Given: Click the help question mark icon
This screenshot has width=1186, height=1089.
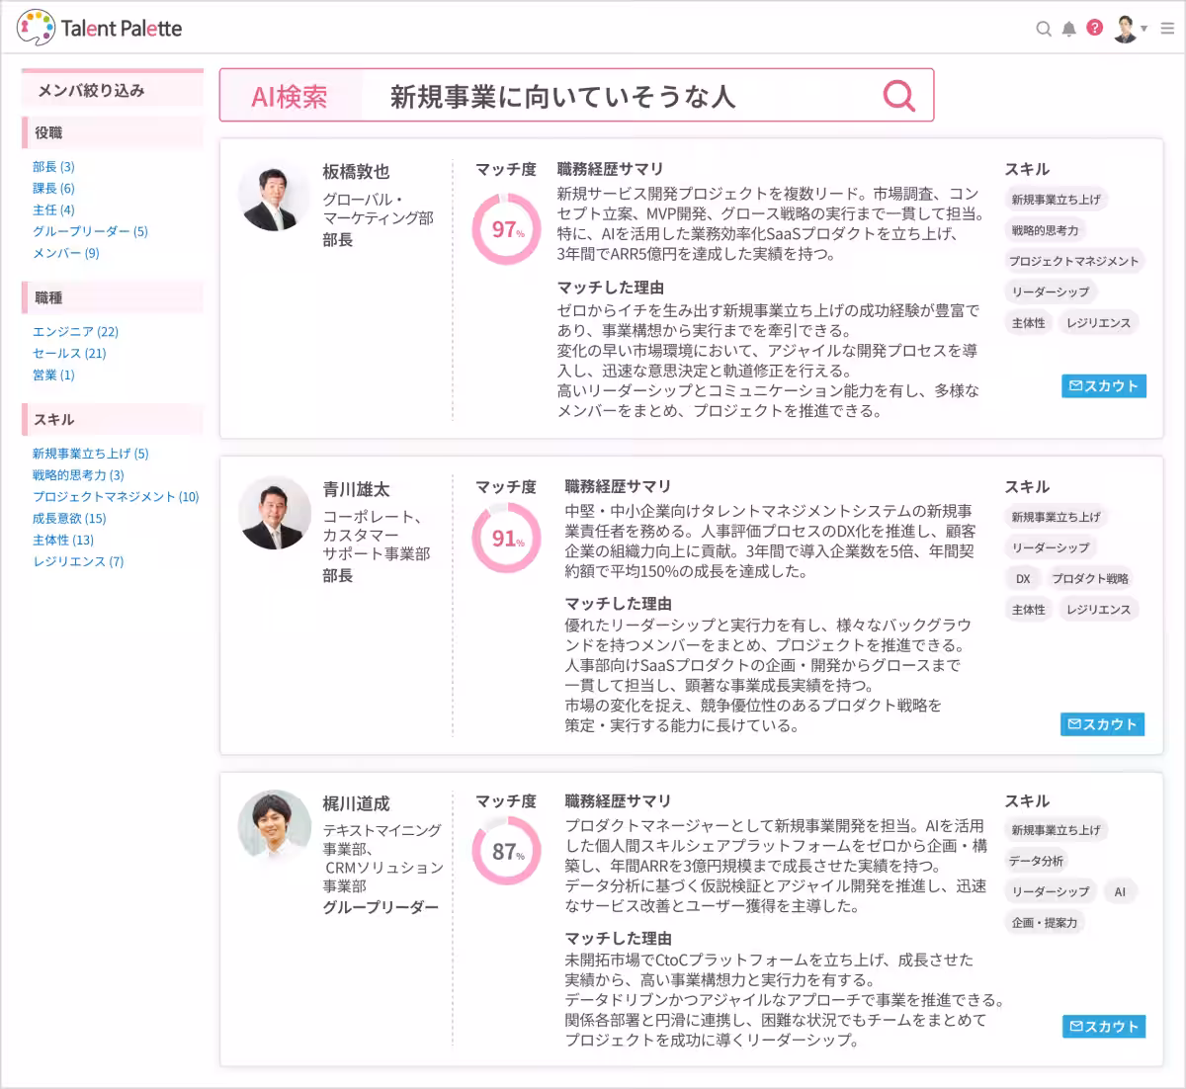Looking at the screenshot, I should [1093, 29].
